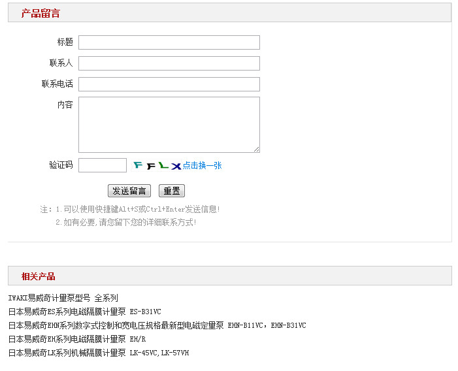Click the 相关产品 section heading
Screen dimensions: 458x371
coord(39,276)
